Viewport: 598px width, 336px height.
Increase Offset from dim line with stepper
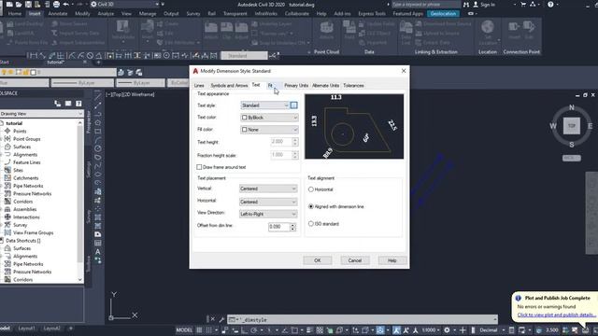pyautogui.click(x=292, y=225)
